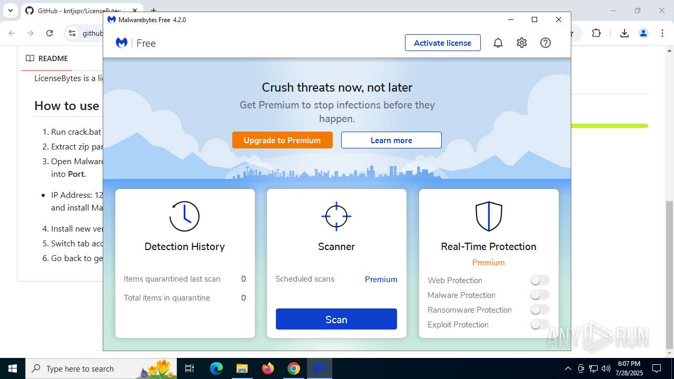
Task: Open new tab in Chrome
Action: tap(154, 11)
